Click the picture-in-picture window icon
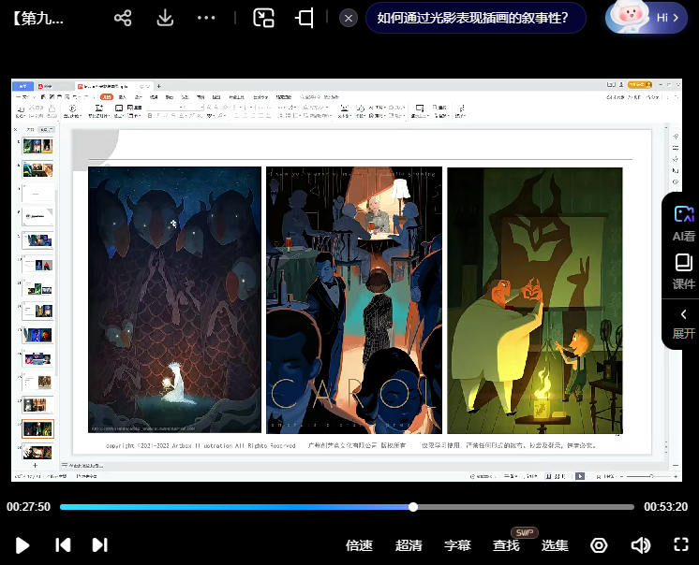The height and width of the screenshot is (565, 699). point(264,18)
